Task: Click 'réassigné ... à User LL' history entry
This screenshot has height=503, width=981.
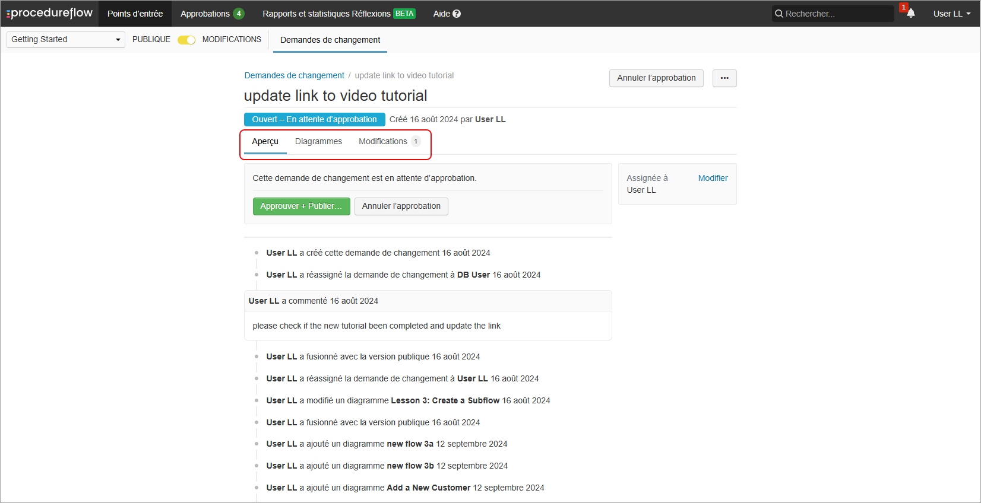Action: point(403,378)
